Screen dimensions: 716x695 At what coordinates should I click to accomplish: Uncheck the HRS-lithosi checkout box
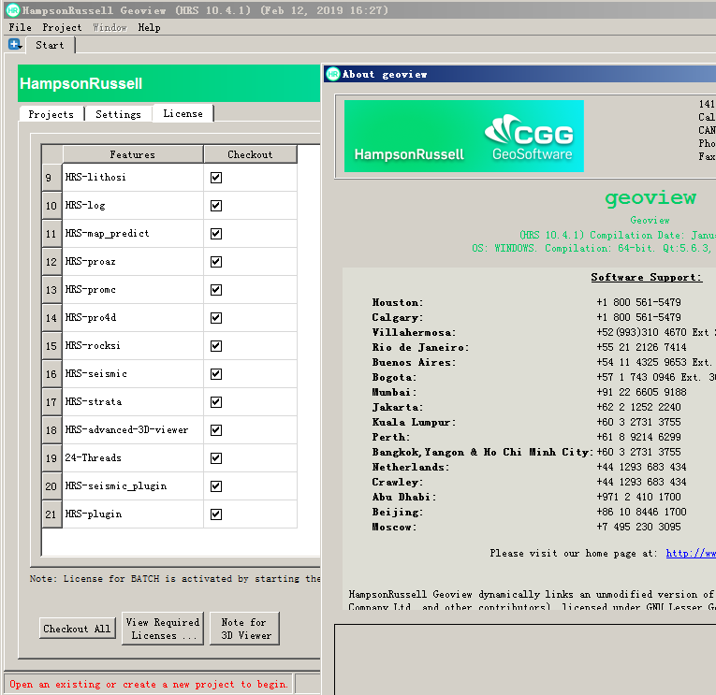point(216,178)
